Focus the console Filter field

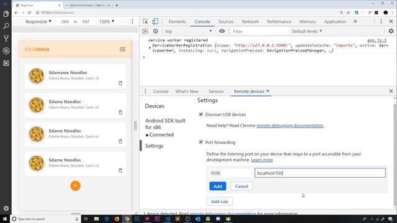(x=260, y=31)
